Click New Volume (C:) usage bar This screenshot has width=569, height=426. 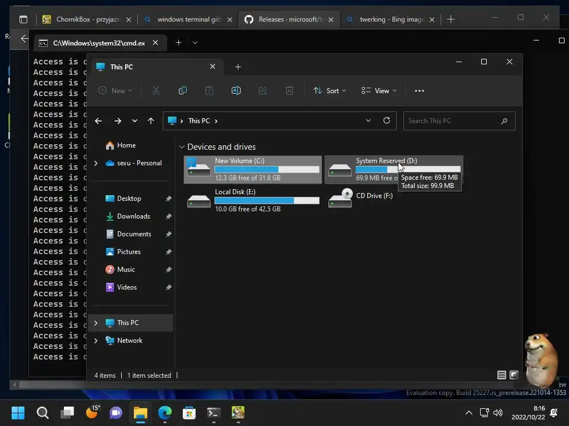tap(267, 170)
